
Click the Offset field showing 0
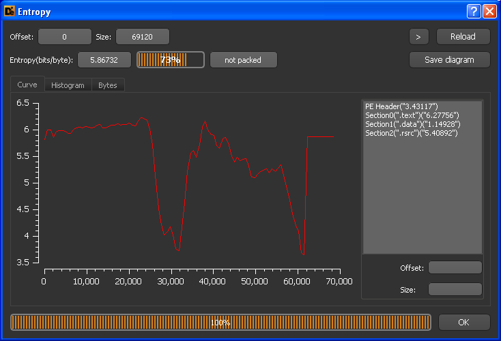pos(64,37)
